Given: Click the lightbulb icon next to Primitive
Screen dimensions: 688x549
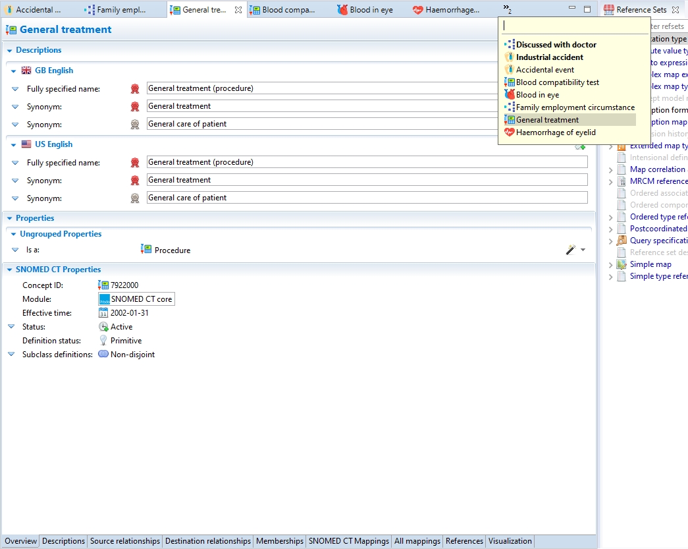Looking at the screenshot, I should click(103, 341).
